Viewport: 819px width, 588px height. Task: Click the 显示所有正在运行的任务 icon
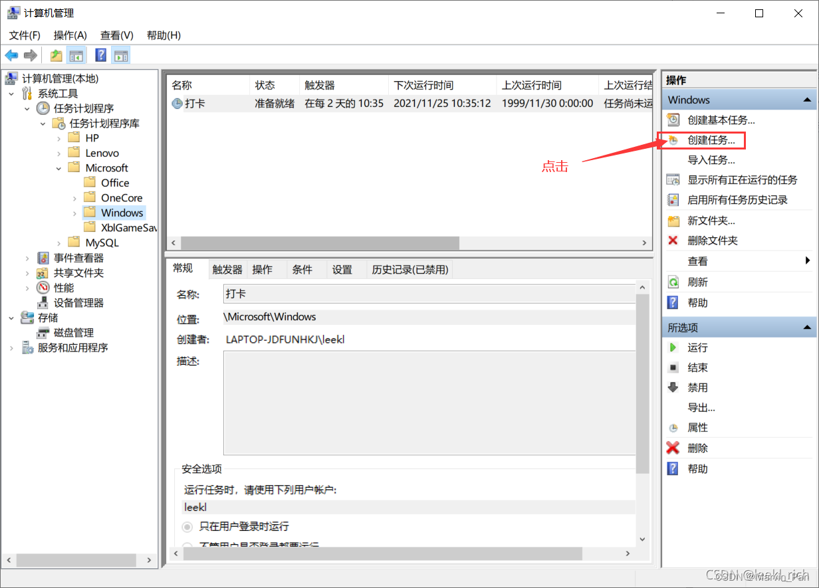click(x=673, y=180)
